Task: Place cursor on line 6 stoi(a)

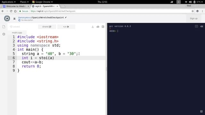Action: coord(46,58)
